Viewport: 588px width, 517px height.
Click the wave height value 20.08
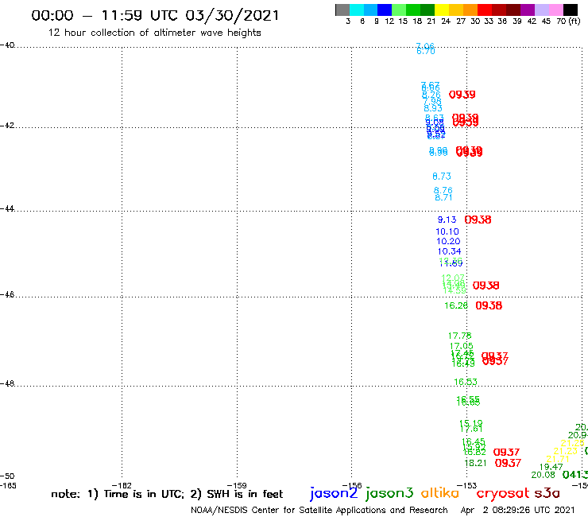pos(543,475)
